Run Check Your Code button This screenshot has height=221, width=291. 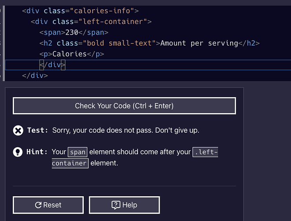coord(124,106)
